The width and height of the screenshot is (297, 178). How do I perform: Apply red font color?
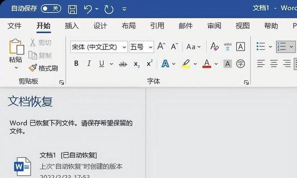coord(207,64)
